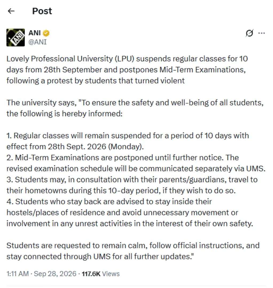
Task: Click the ANI display name
Action: click(34, 33)
